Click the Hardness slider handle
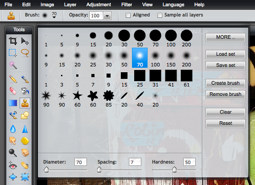 click(174, 169)
